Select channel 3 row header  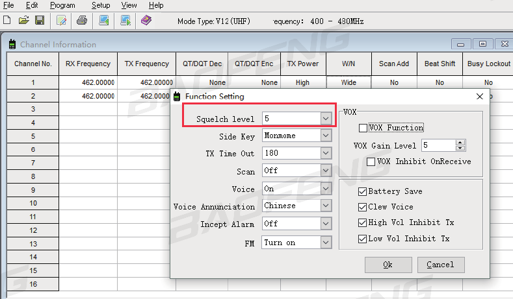[x=33, y=110]
